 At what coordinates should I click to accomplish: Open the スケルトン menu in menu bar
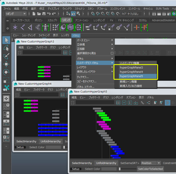pyautogui.click(x=79, y=9)
